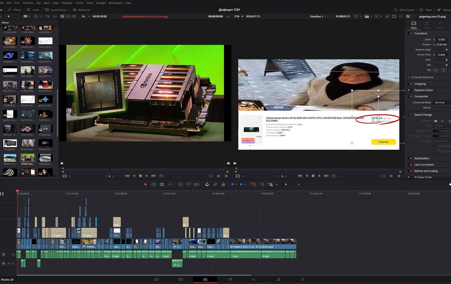
Task: Jump to first frame in source viewer
Action: (x=127, y=176)
